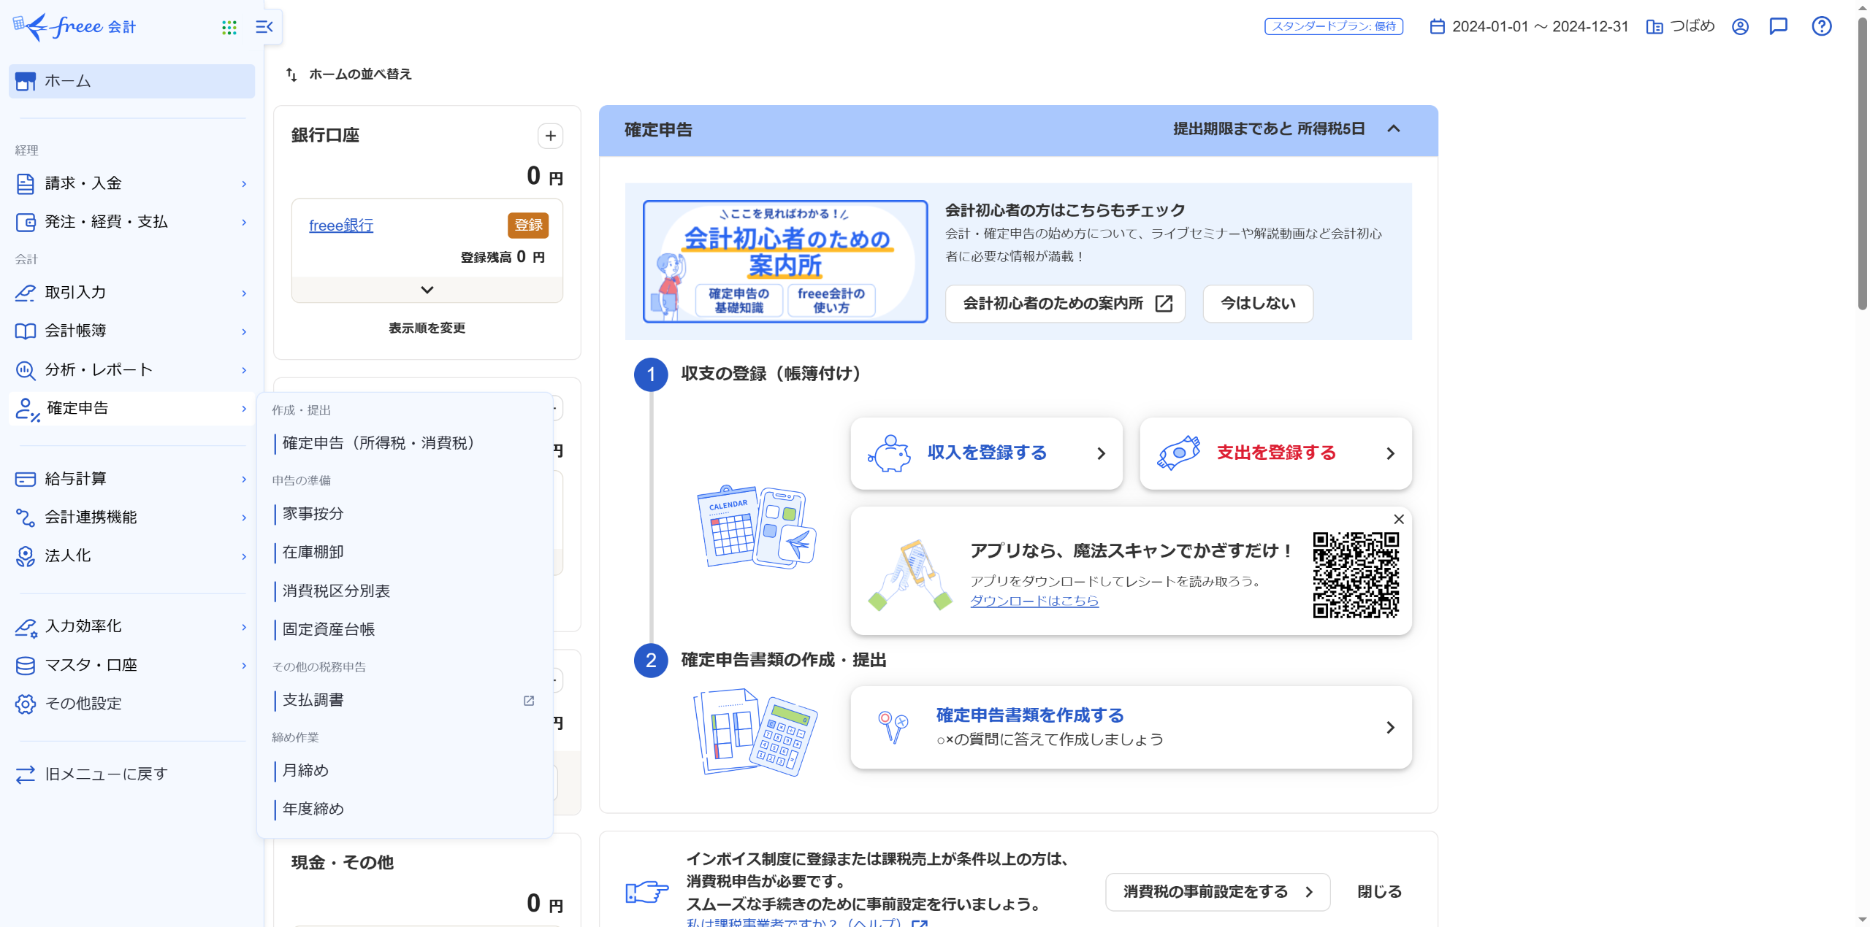Viewport: 1870px width, 927px height.
Task: Collapse sidebar with the menu fold icon
Action: [x=264, y=28]
